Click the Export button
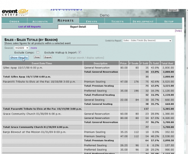Viewport: 188px width, 154px height. point(48,57)
